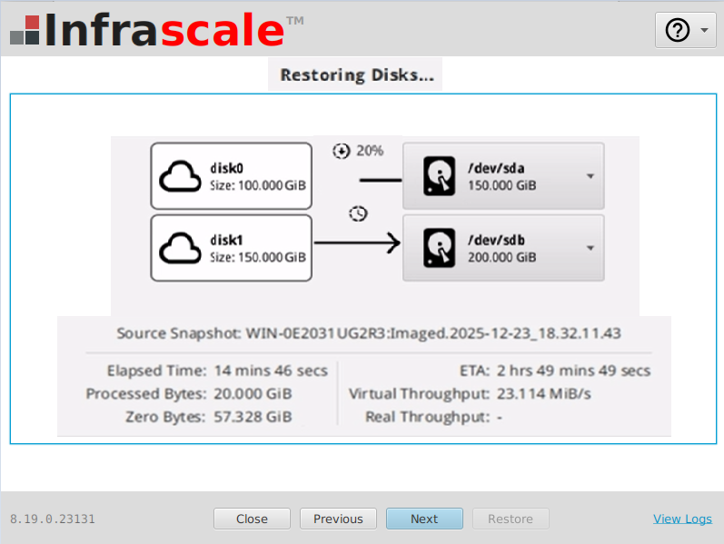Screen dimensions: 724x544
Task: Click the circular progress icon beside 20%
Action: (x=342, y=151)
